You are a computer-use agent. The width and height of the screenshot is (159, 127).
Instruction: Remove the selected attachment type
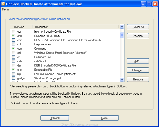point(138,79)
